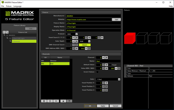Viewport: 174px width, 110px height.
Task: Click the Call website button
Action: pos(117,19)
